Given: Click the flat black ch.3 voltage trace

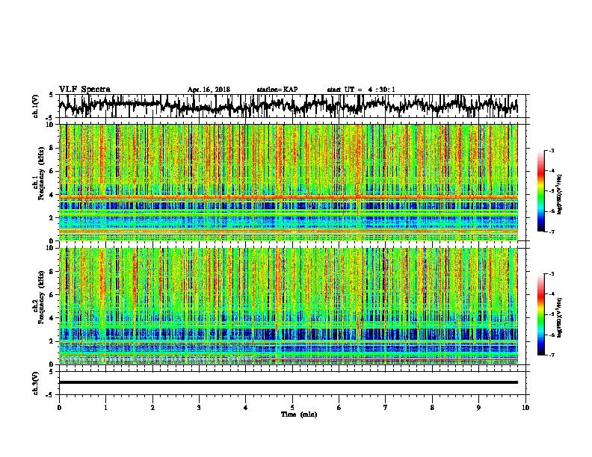Looking at the screenshot, I should coord(288,382).
